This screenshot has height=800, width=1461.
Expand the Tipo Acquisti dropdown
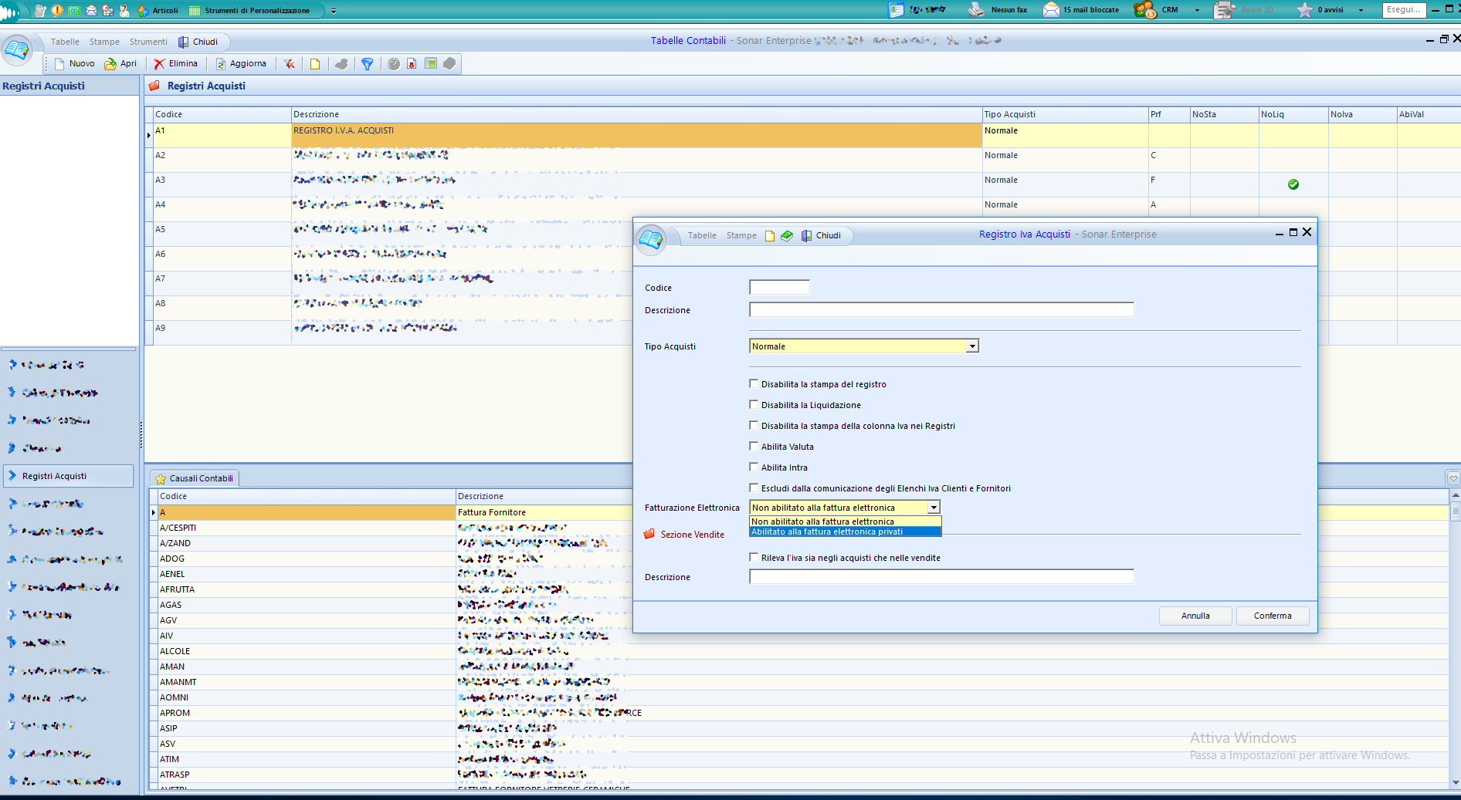[972, 346]
